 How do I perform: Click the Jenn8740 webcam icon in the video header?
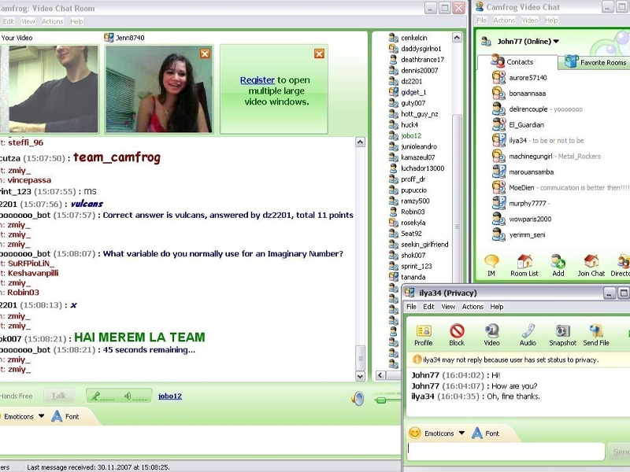[109, 37]
